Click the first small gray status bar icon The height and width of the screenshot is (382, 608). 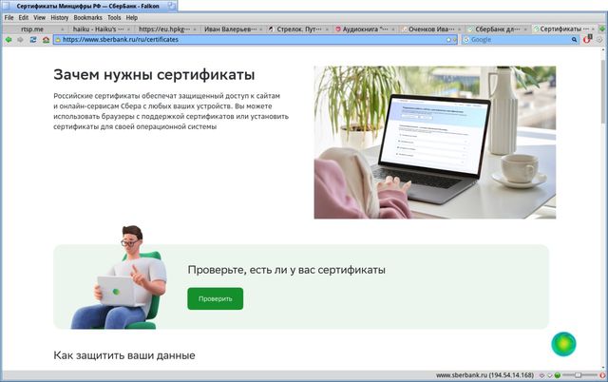click(x=542, y=375)
